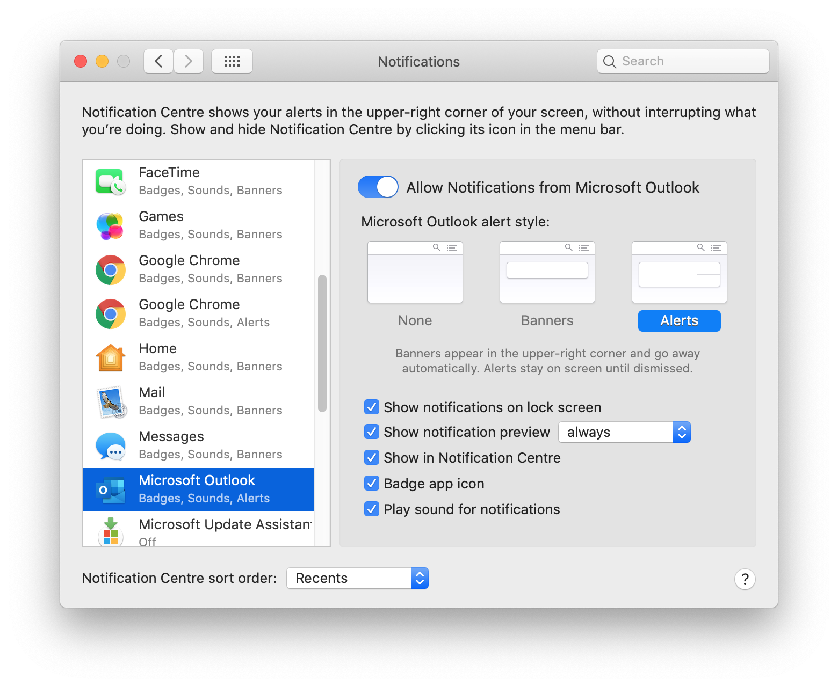Select the Banners alert style thumbnail
The width and height of the screenshot is (838, 687).
[x=547, y=272]
